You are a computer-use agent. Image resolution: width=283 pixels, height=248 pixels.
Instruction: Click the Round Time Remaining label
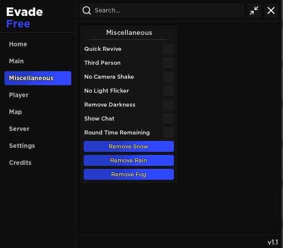coord(117,132)
